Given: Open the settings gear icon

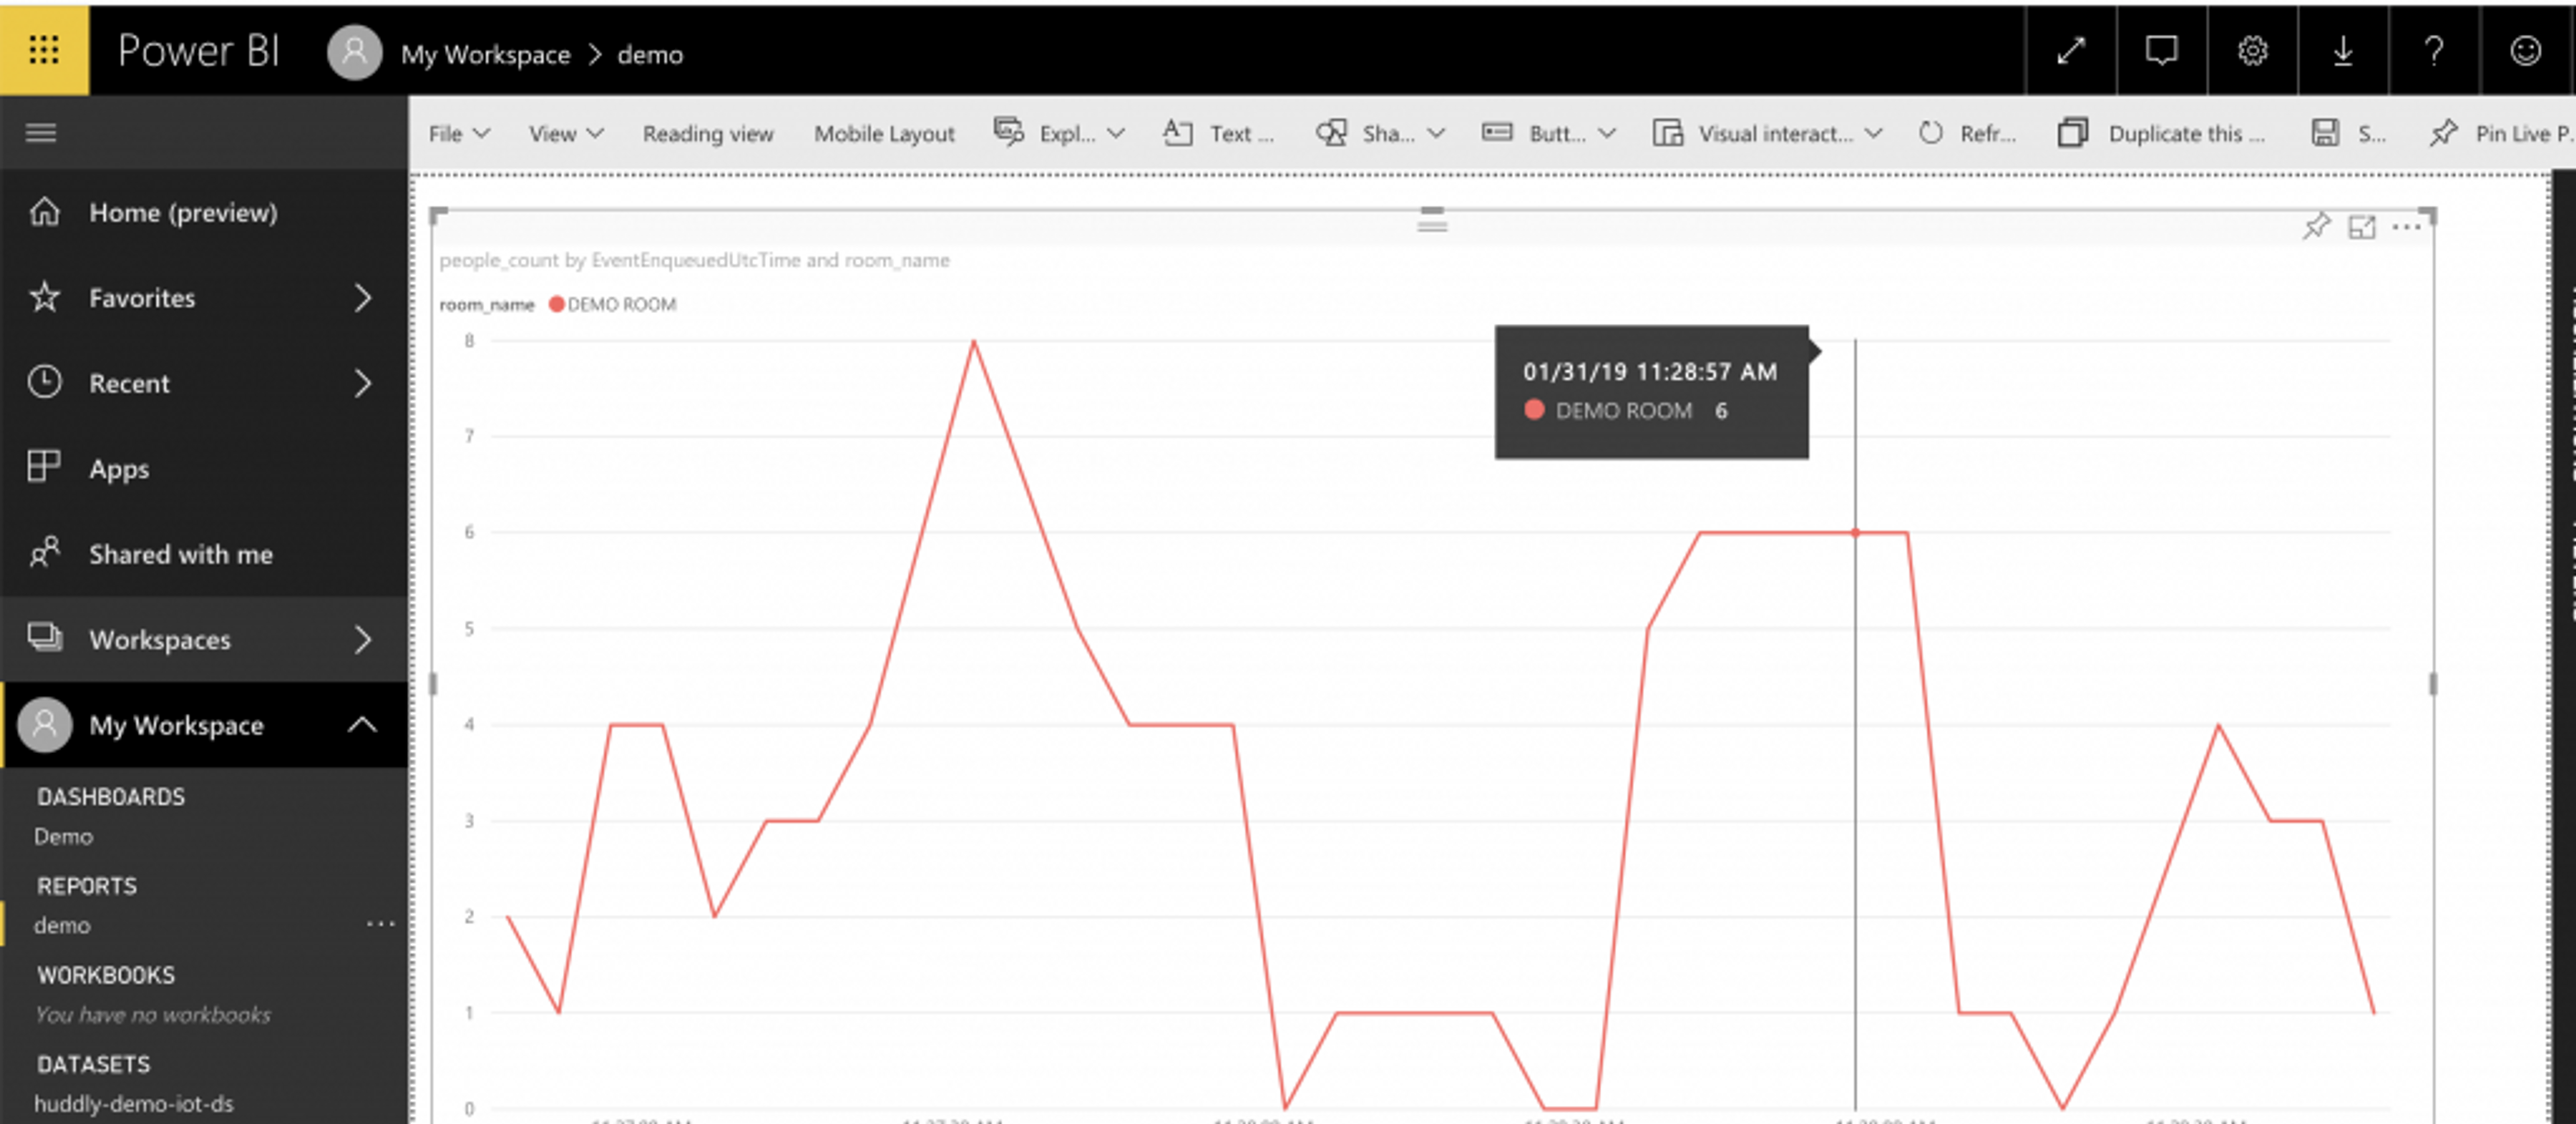Looking at the screenshot, I should (x=2252, y=50).
